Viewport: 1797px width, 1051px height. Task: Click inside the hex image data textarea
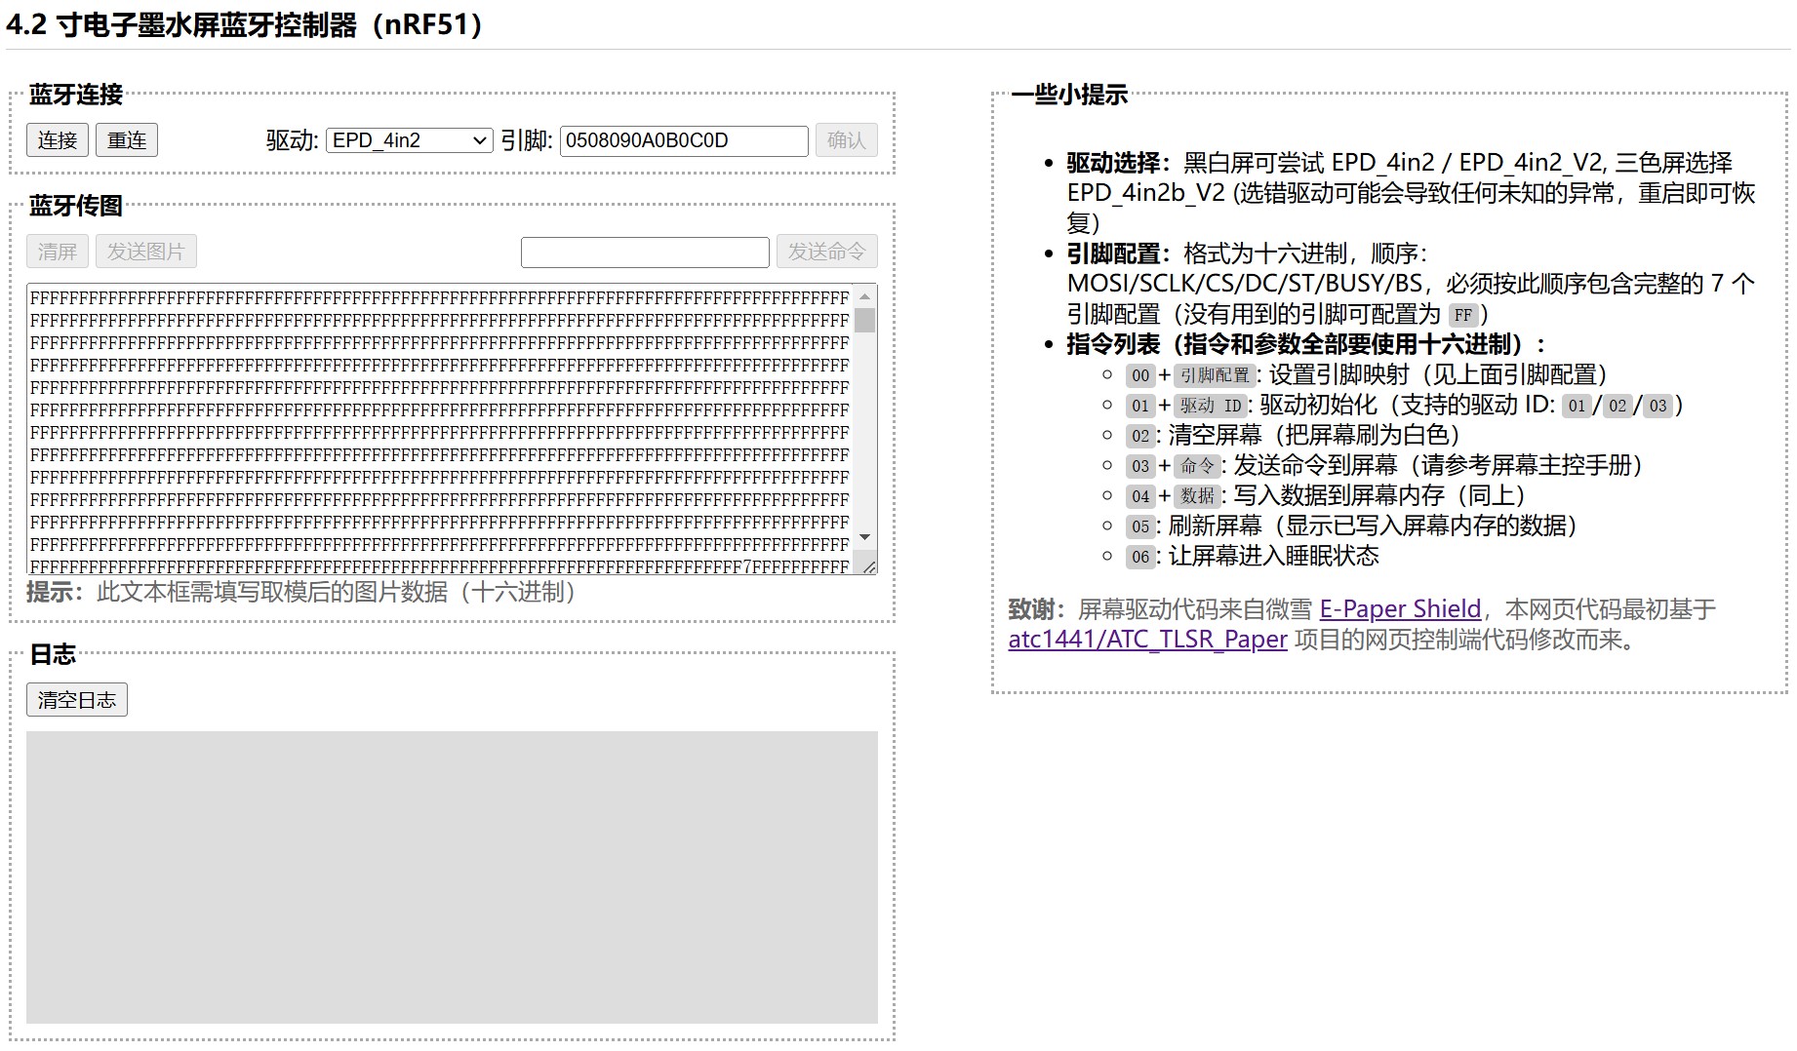(x=439, y=429)
